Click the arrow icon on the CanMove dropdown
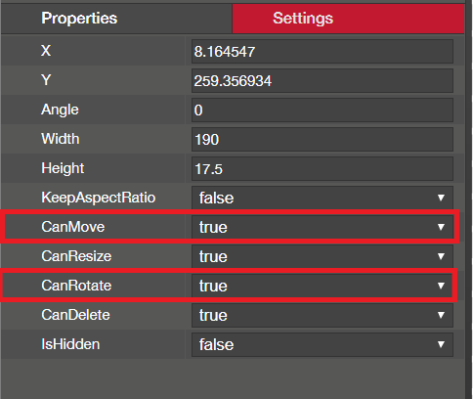473x399 pixels. 441,227
